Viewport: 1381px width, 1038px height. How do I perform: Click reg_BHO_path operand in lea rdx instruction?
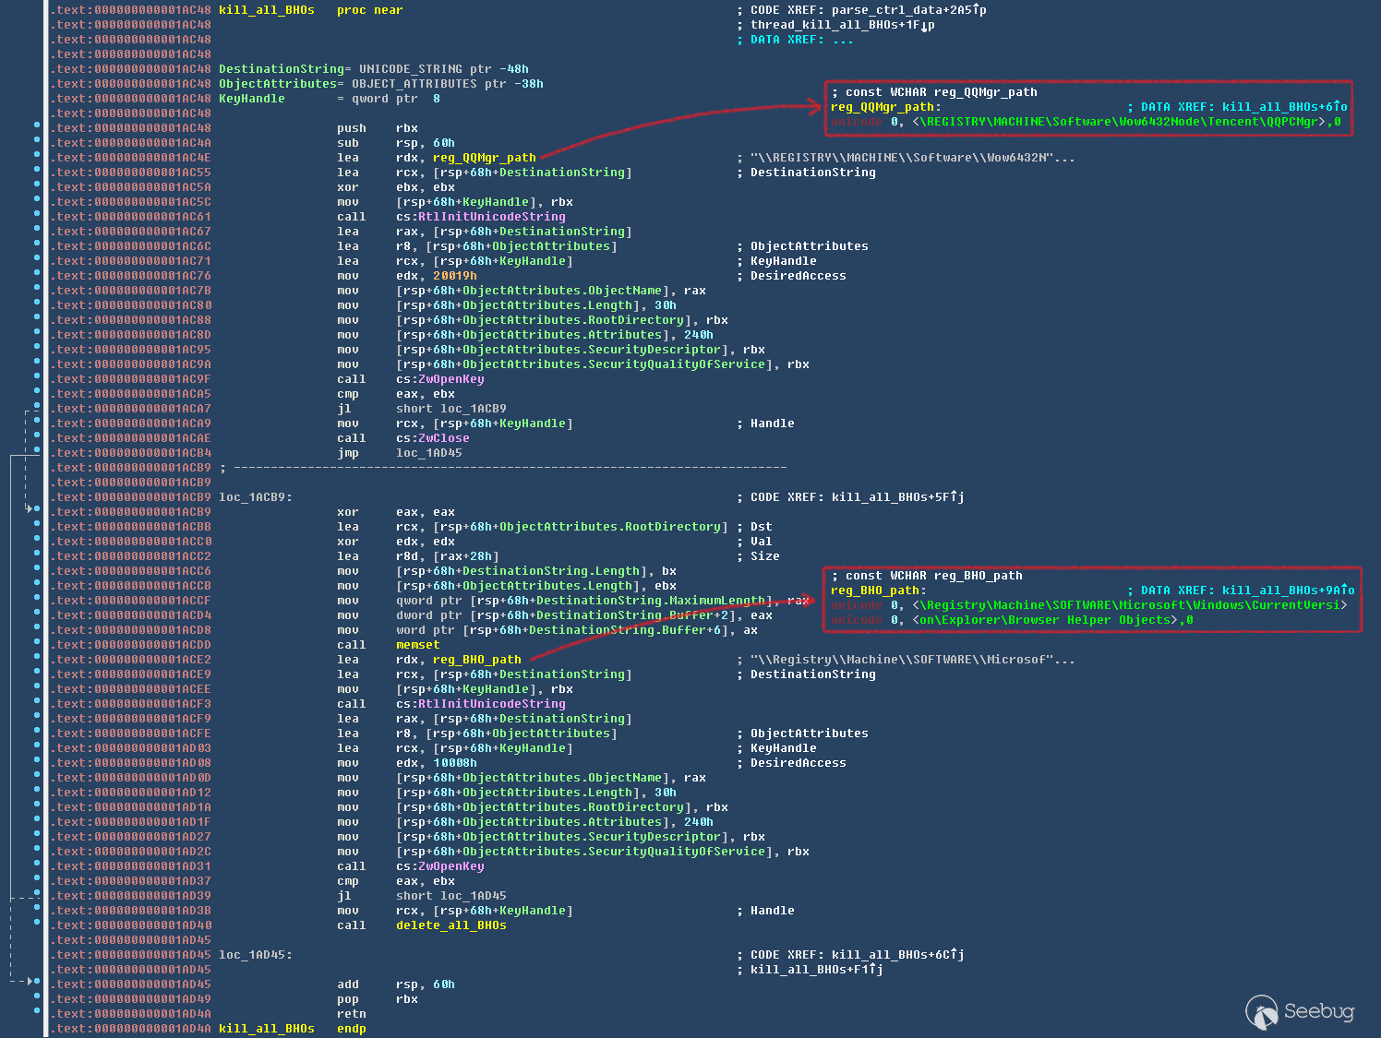pyautogui.click(x=476, y=660)
